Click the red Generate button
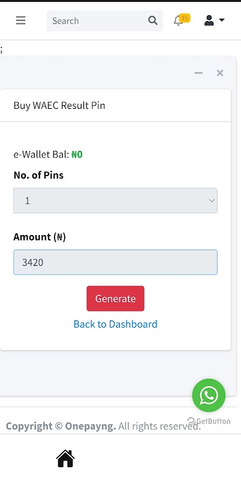Image resolution: width=241 pixels, height=481 pixels. (115, 298)
